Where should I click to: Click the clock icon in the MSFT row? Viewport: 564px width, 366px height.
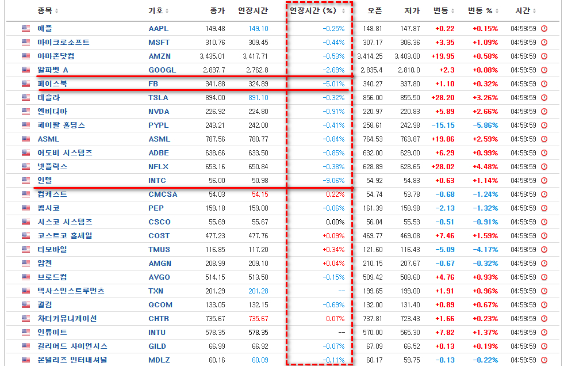pyautogui.click(x=544, y=43)
